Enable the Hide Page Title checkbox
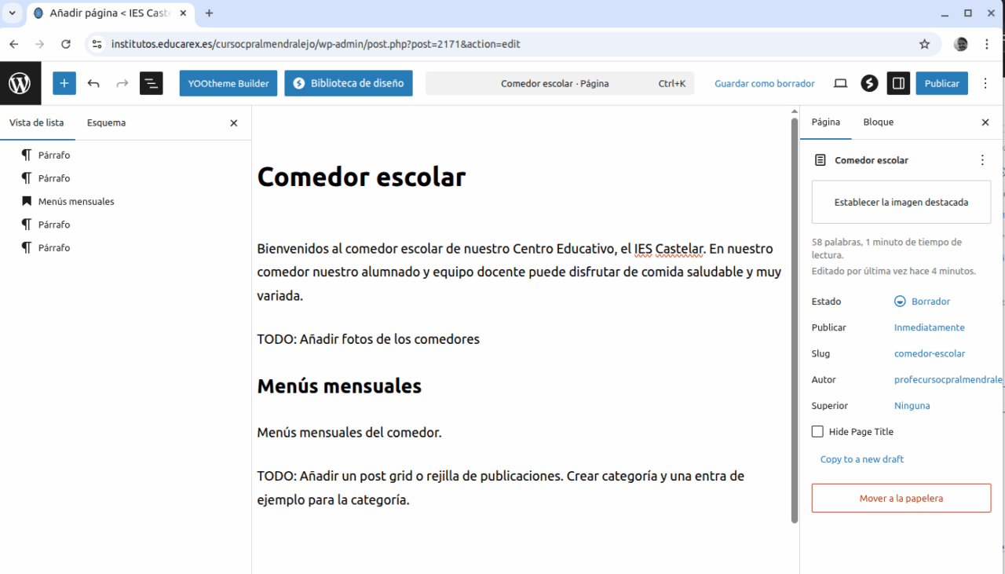The width and height of the screenshot is (1005, 574). tap(817, 432)
